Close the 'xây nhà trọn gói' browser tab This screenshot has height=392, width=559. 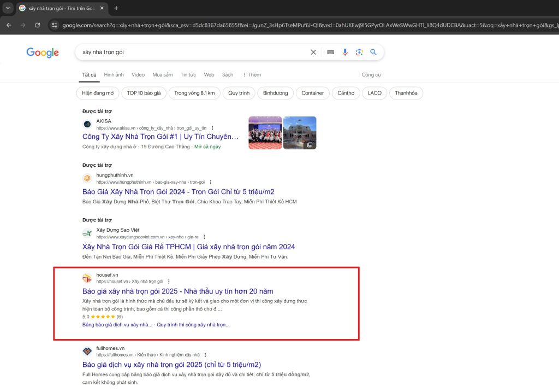click(102, 8)
